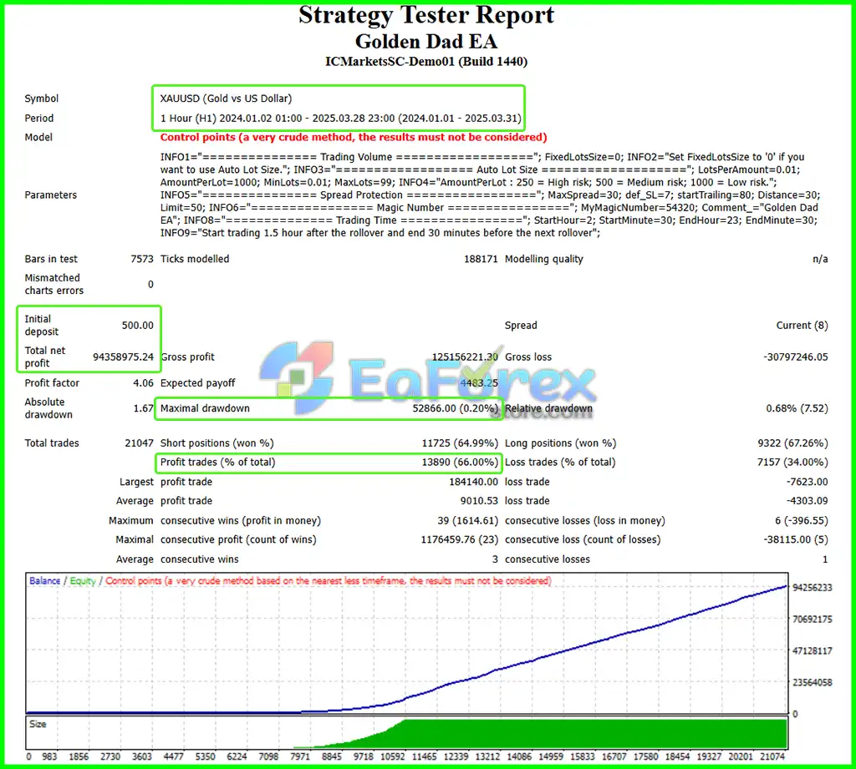This screenshot has height=769, width=856.
Task: Click the "Long positions (won %)" label
Action: 561,443
